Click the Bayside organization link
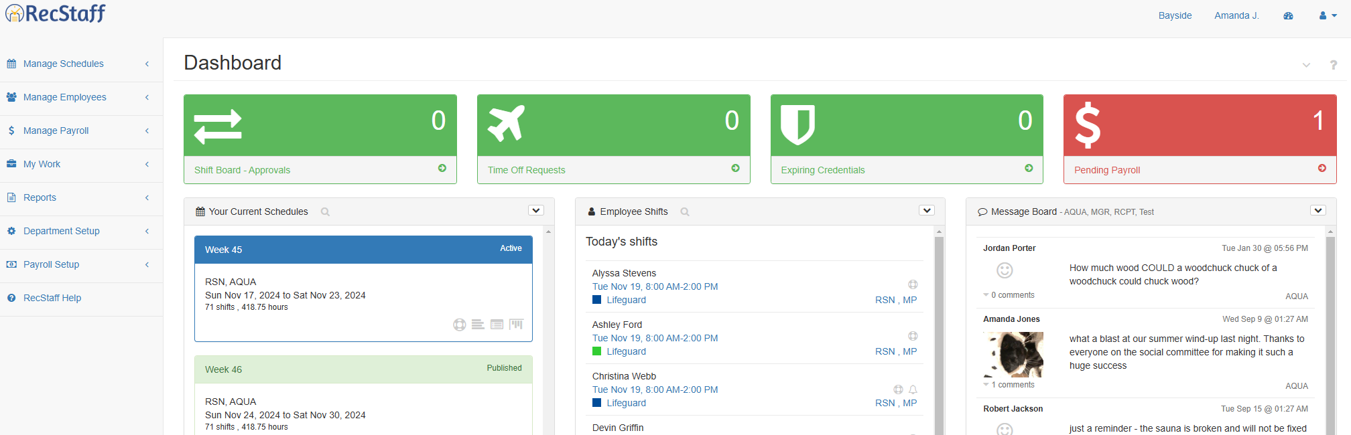 tap(1175, 15)
